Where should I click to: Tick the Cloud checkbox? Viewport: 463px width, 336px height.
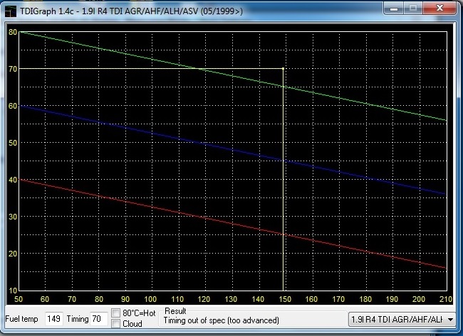[117, 324]
